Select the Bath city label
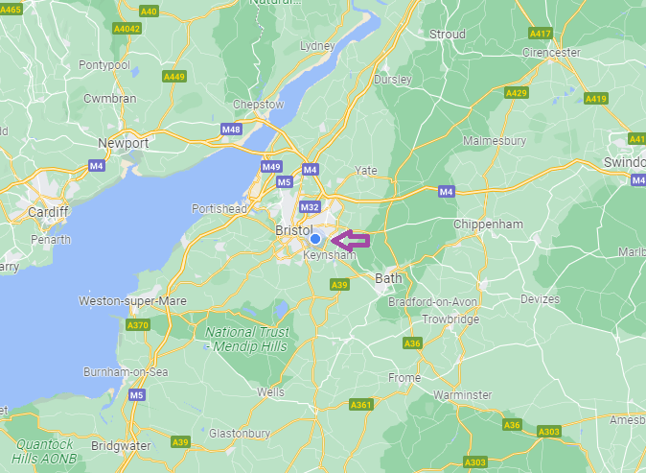Viewport: 646px width, 473px height. [x=388, y=278]
